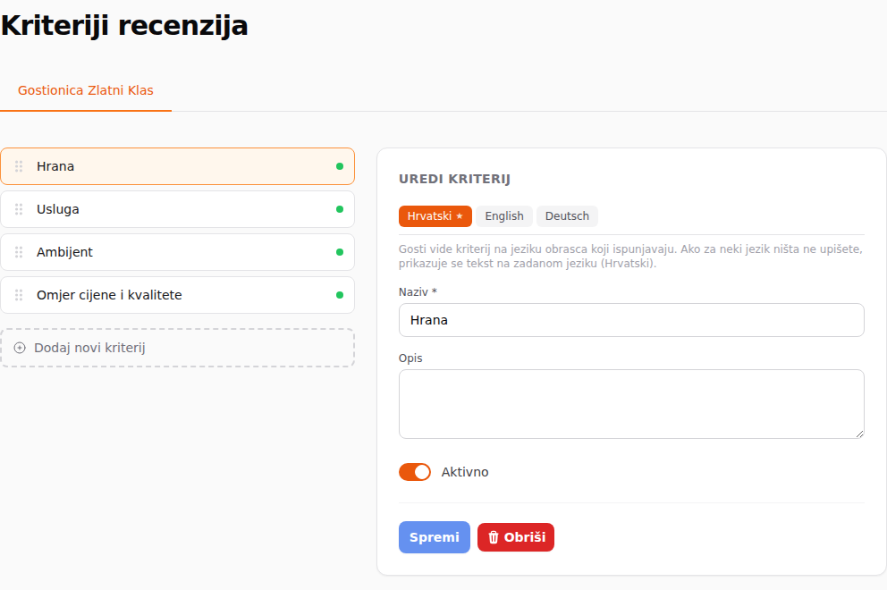This screenshot has width=887, height=590.
Task: Click the green status dot on Hrana
Action: (340, 166)
